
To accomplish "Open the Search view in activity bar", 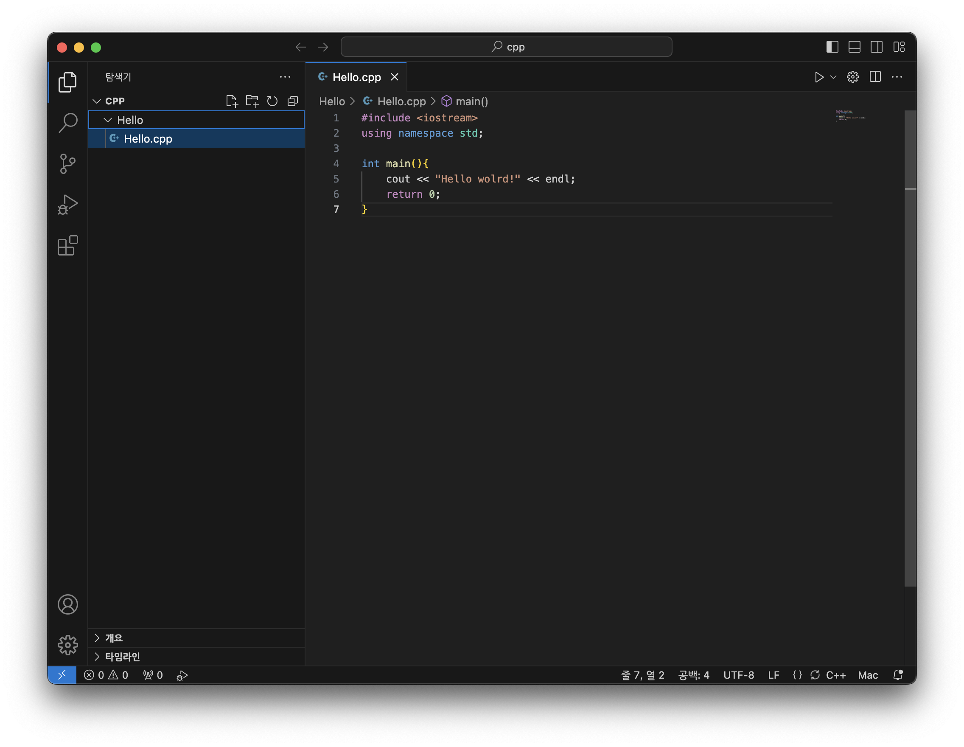I will [x=67, y=123].
